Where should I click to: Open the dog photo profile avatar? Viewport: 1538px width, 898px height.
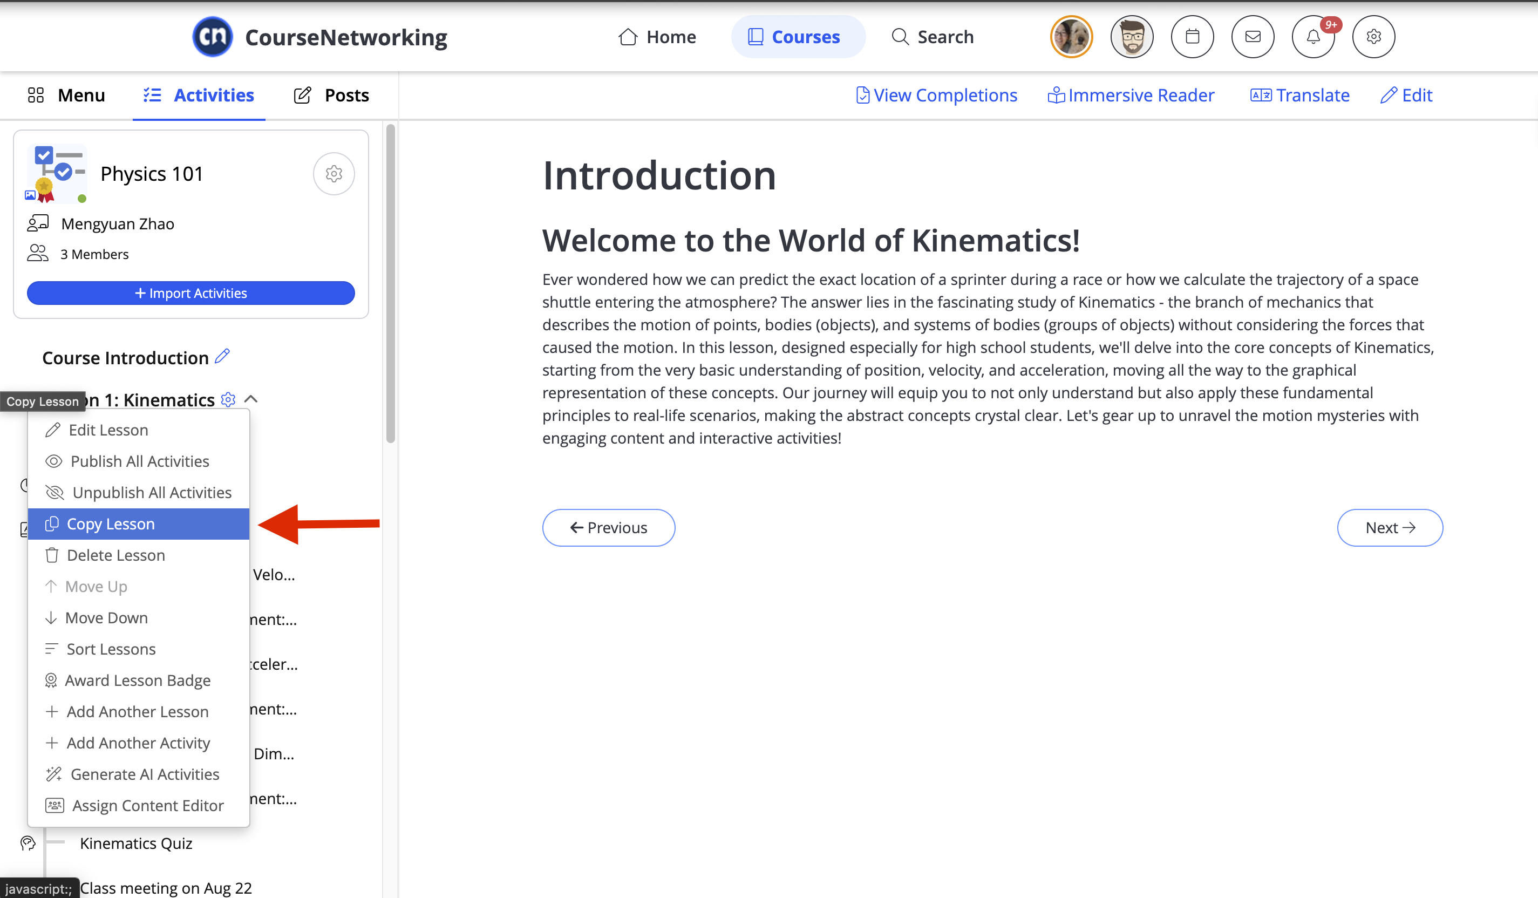point(1071,37)
